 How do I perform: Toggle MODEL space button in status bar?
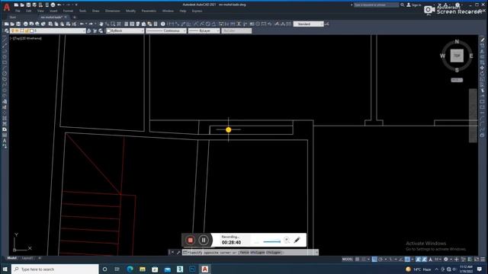(x=348, y=259)
